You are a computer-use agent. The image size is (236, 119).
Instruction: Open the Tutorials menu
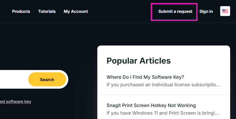coord(47,11)
